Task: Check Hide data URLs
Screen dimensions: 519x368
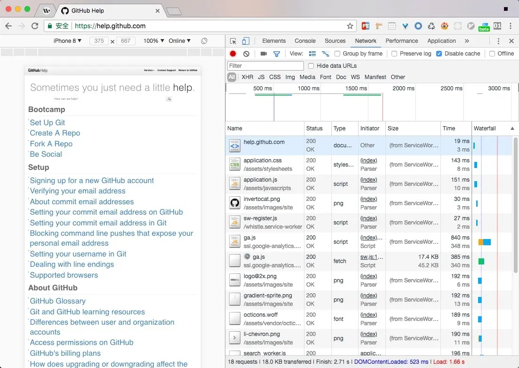Action: (311, 66)
